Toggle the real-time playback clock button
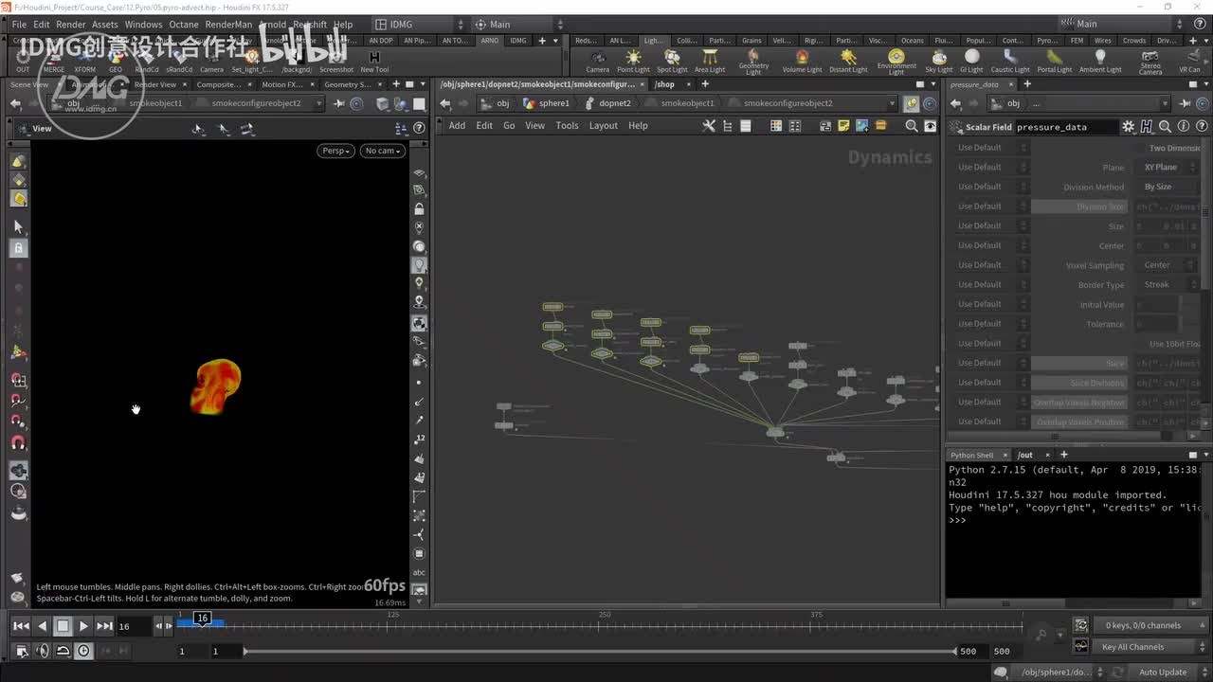The height and width of the screenshot is (682, 1213). click(84, 651)
